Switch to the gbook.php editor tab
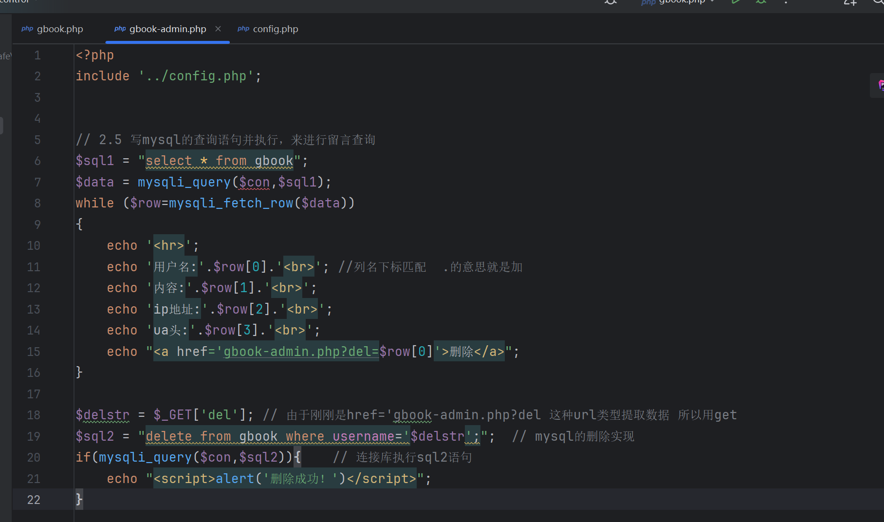Image resolution: width=884 pixels, height=522 pixels. point(52,29)
